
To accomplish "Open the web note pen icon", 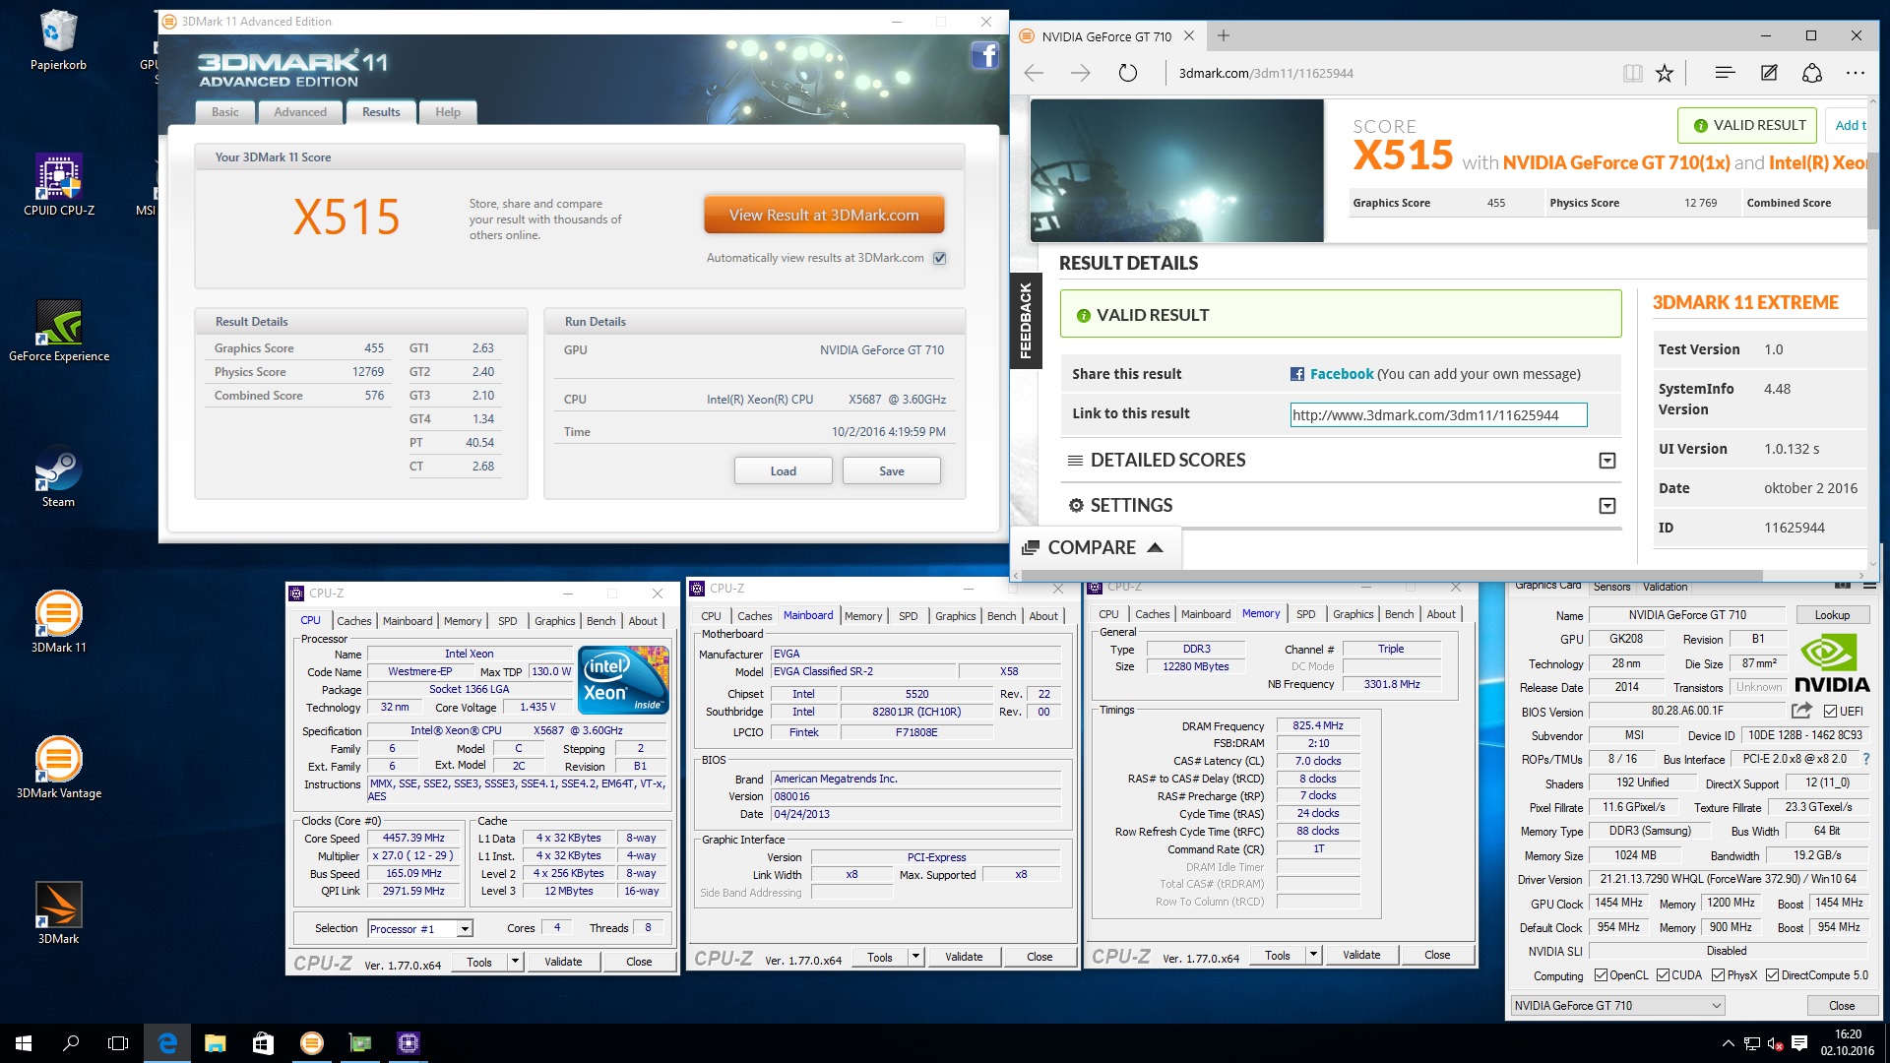I will (x=1769, y=73).
